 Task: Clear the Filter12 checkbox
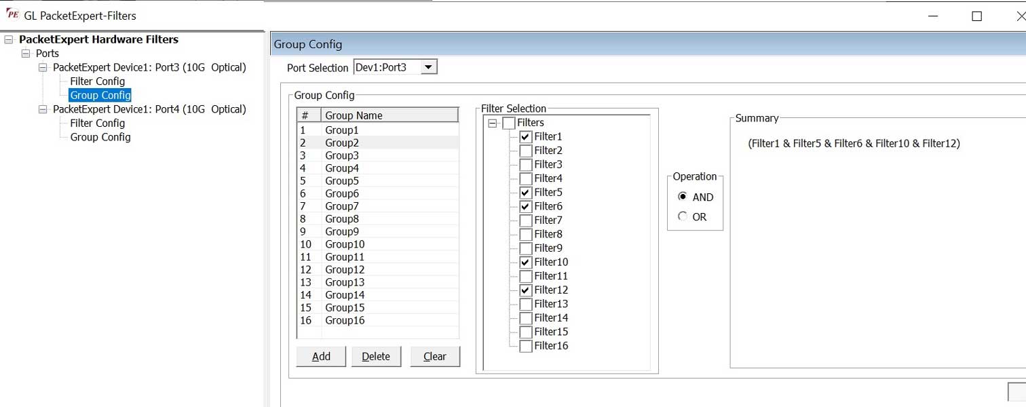[526, 290]
